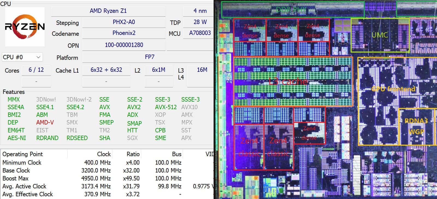Select the OPN value 100-000001280

124,45
